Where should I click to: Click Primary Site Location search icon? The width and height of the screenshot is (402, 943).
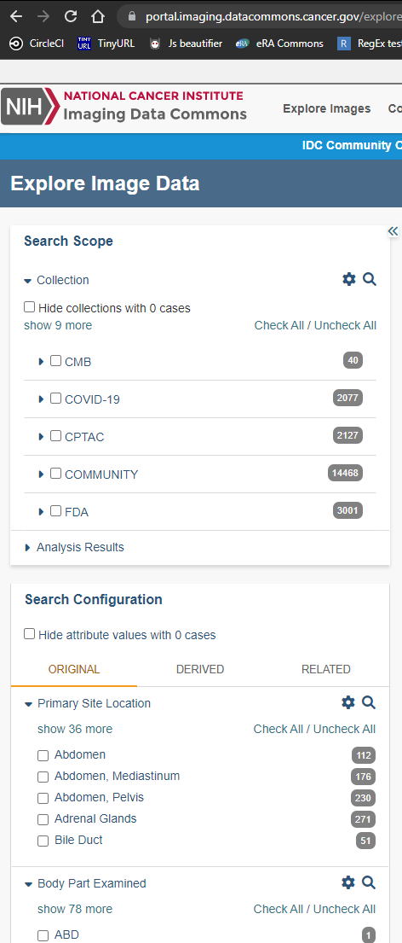coord(369,701)
